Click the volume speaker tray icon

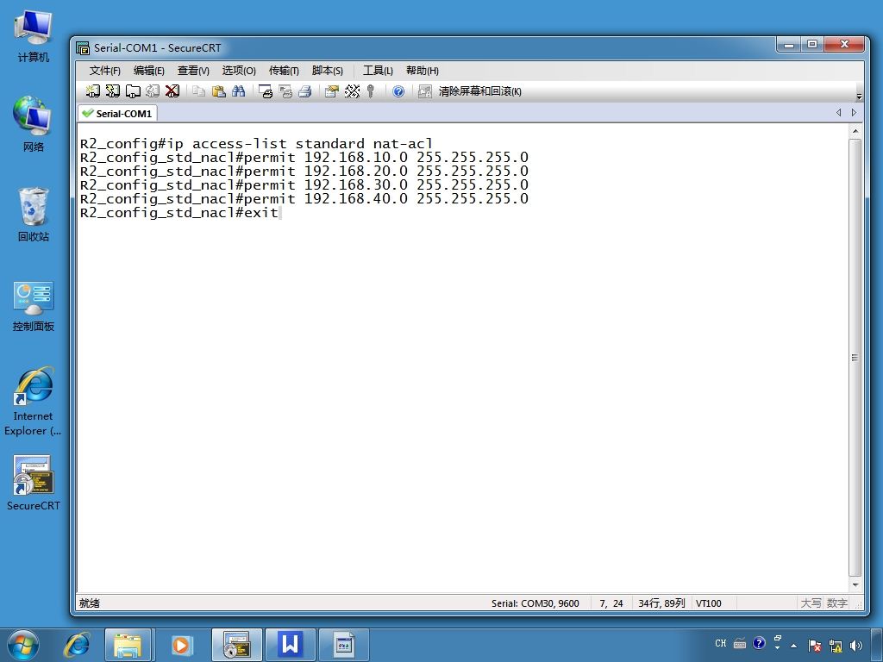pos(856,646)
